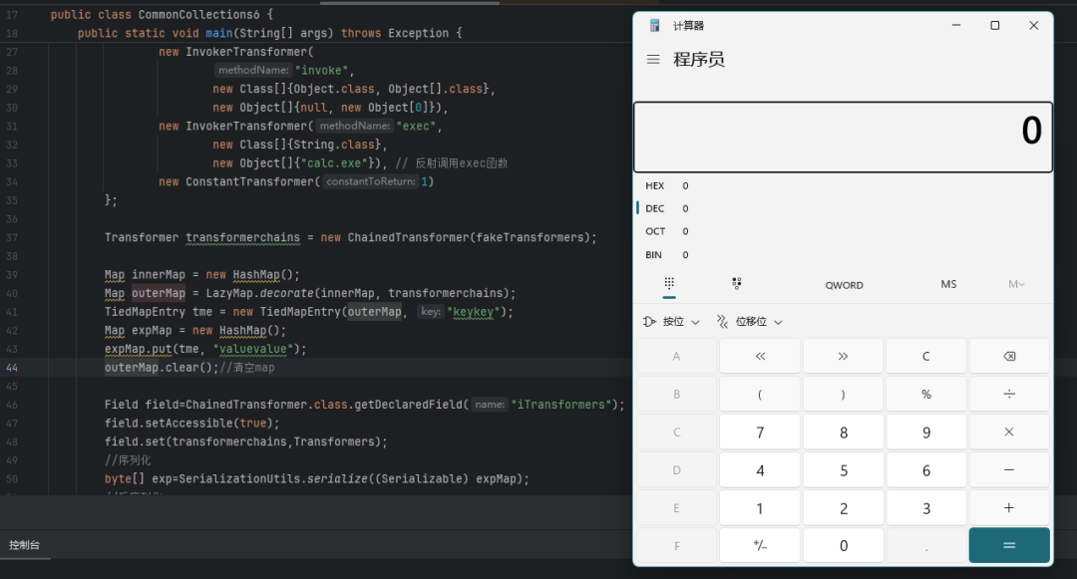Click digit 6 on calculator
The height and width of the screenshot is (579, 1077).
(x=925, y=470)
